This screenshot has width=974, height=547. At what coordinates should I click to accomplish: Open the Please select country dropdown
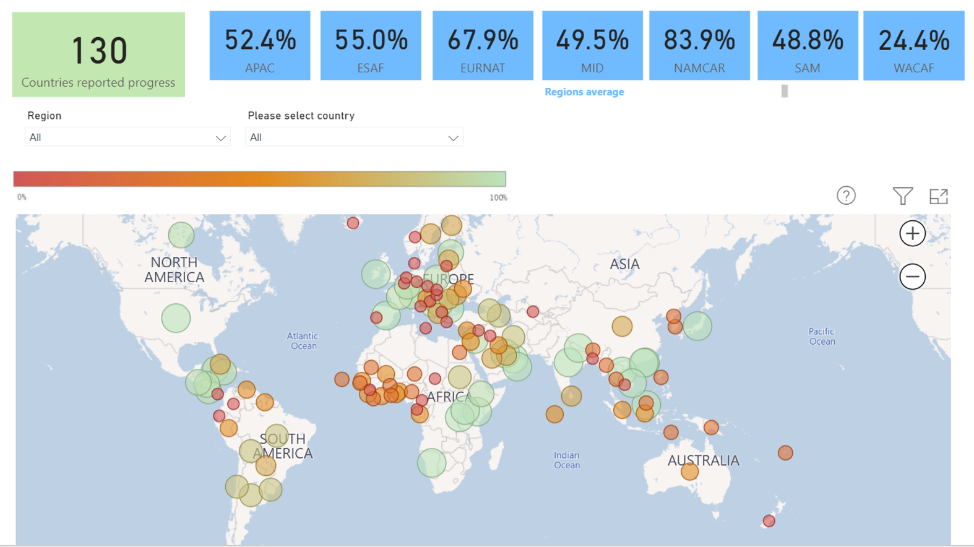point(354,137)
